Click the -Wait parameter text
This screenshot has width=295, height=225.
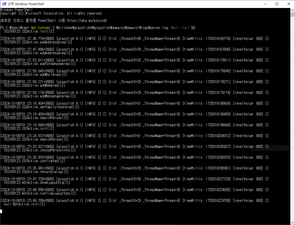[x=174, y=28]
